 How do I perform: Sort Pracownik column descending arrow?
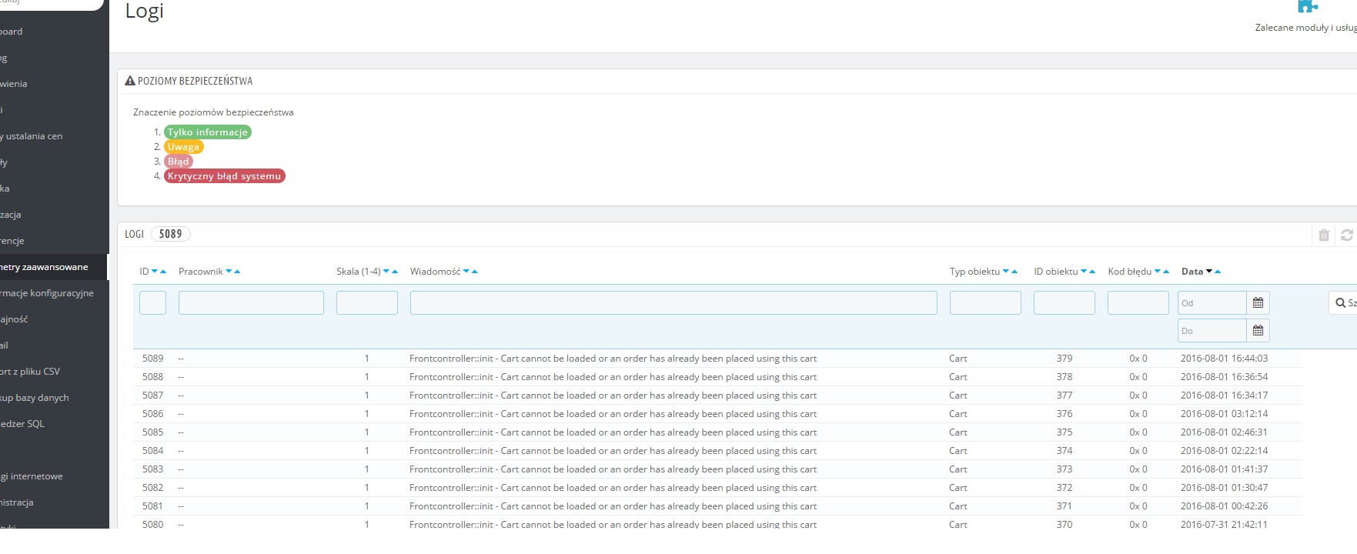click(229, 272)
